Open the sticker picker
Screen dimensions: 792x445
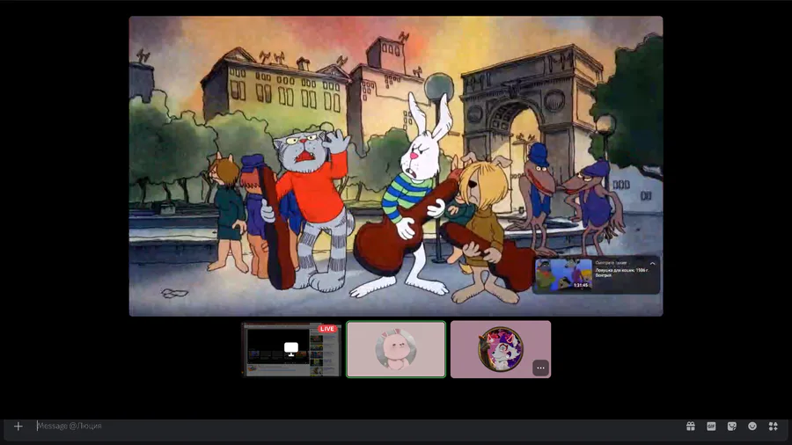(732, 427)
